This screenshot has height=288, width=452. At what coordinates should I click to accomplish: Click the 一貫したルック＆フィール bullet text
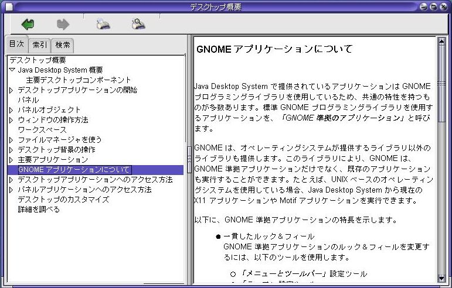(x=269, y=236)
